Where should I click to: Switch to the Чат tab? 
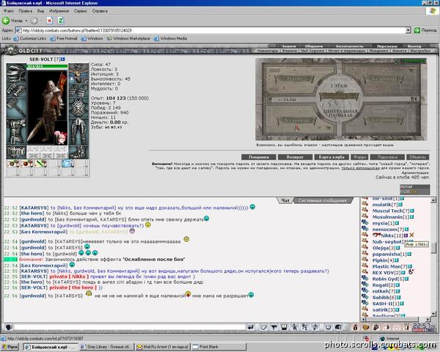(285, 200)
